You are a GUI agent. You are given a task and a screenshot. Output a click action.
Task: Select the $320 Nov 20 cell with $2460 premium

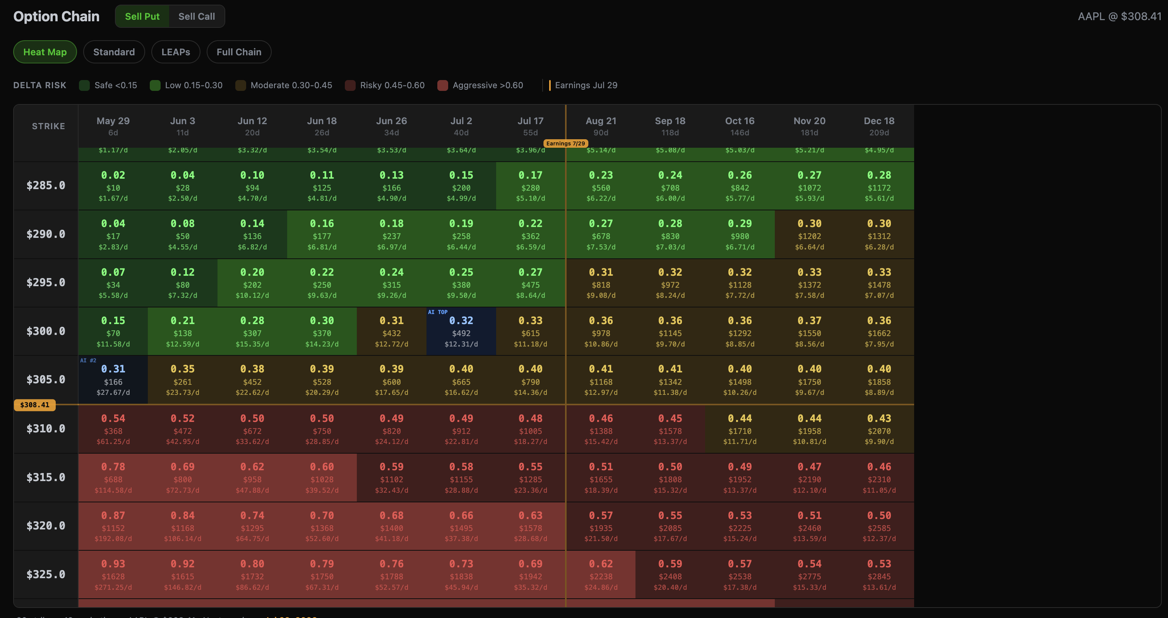pyautogui.click(x=809, y=526)
